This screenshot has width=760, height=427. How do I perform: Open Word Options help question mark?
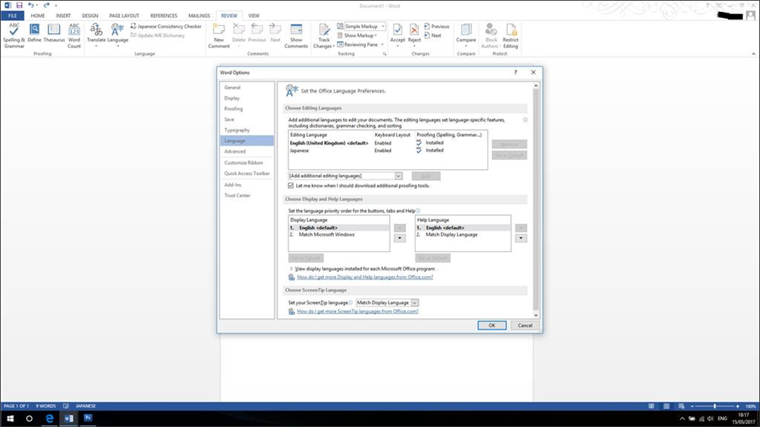coord(515,72)
